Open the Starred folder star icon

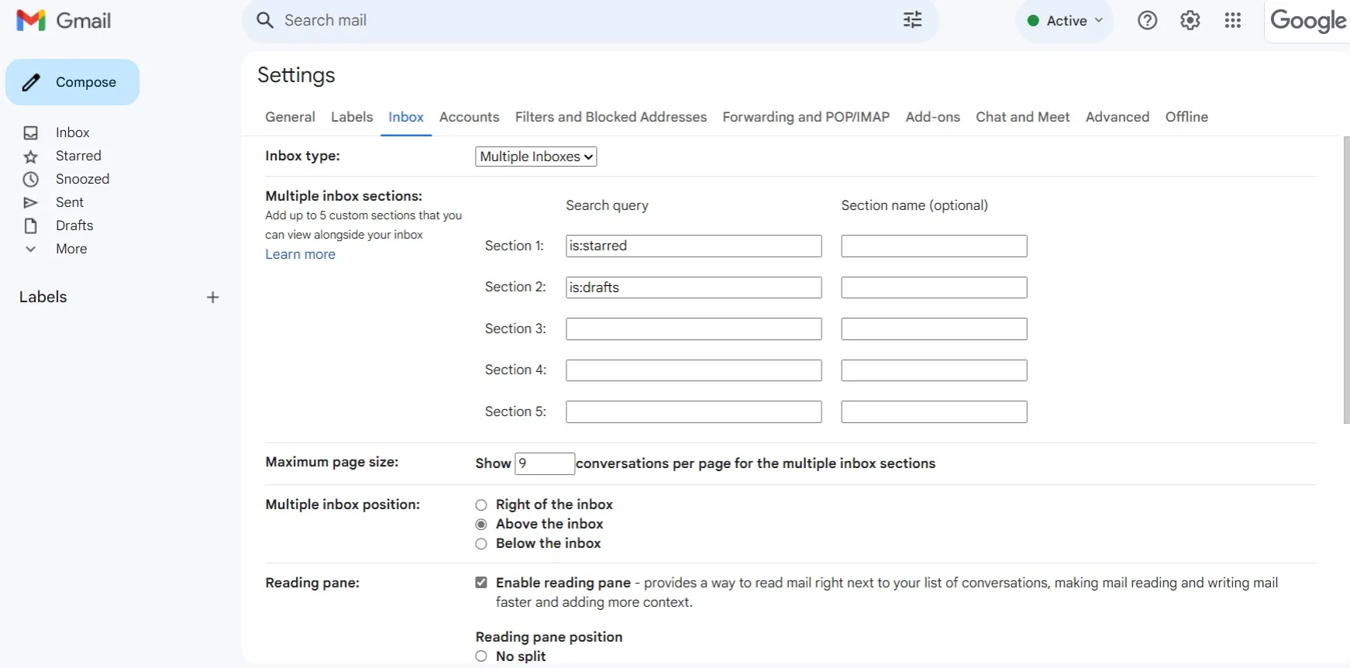[x=31, y=157]
